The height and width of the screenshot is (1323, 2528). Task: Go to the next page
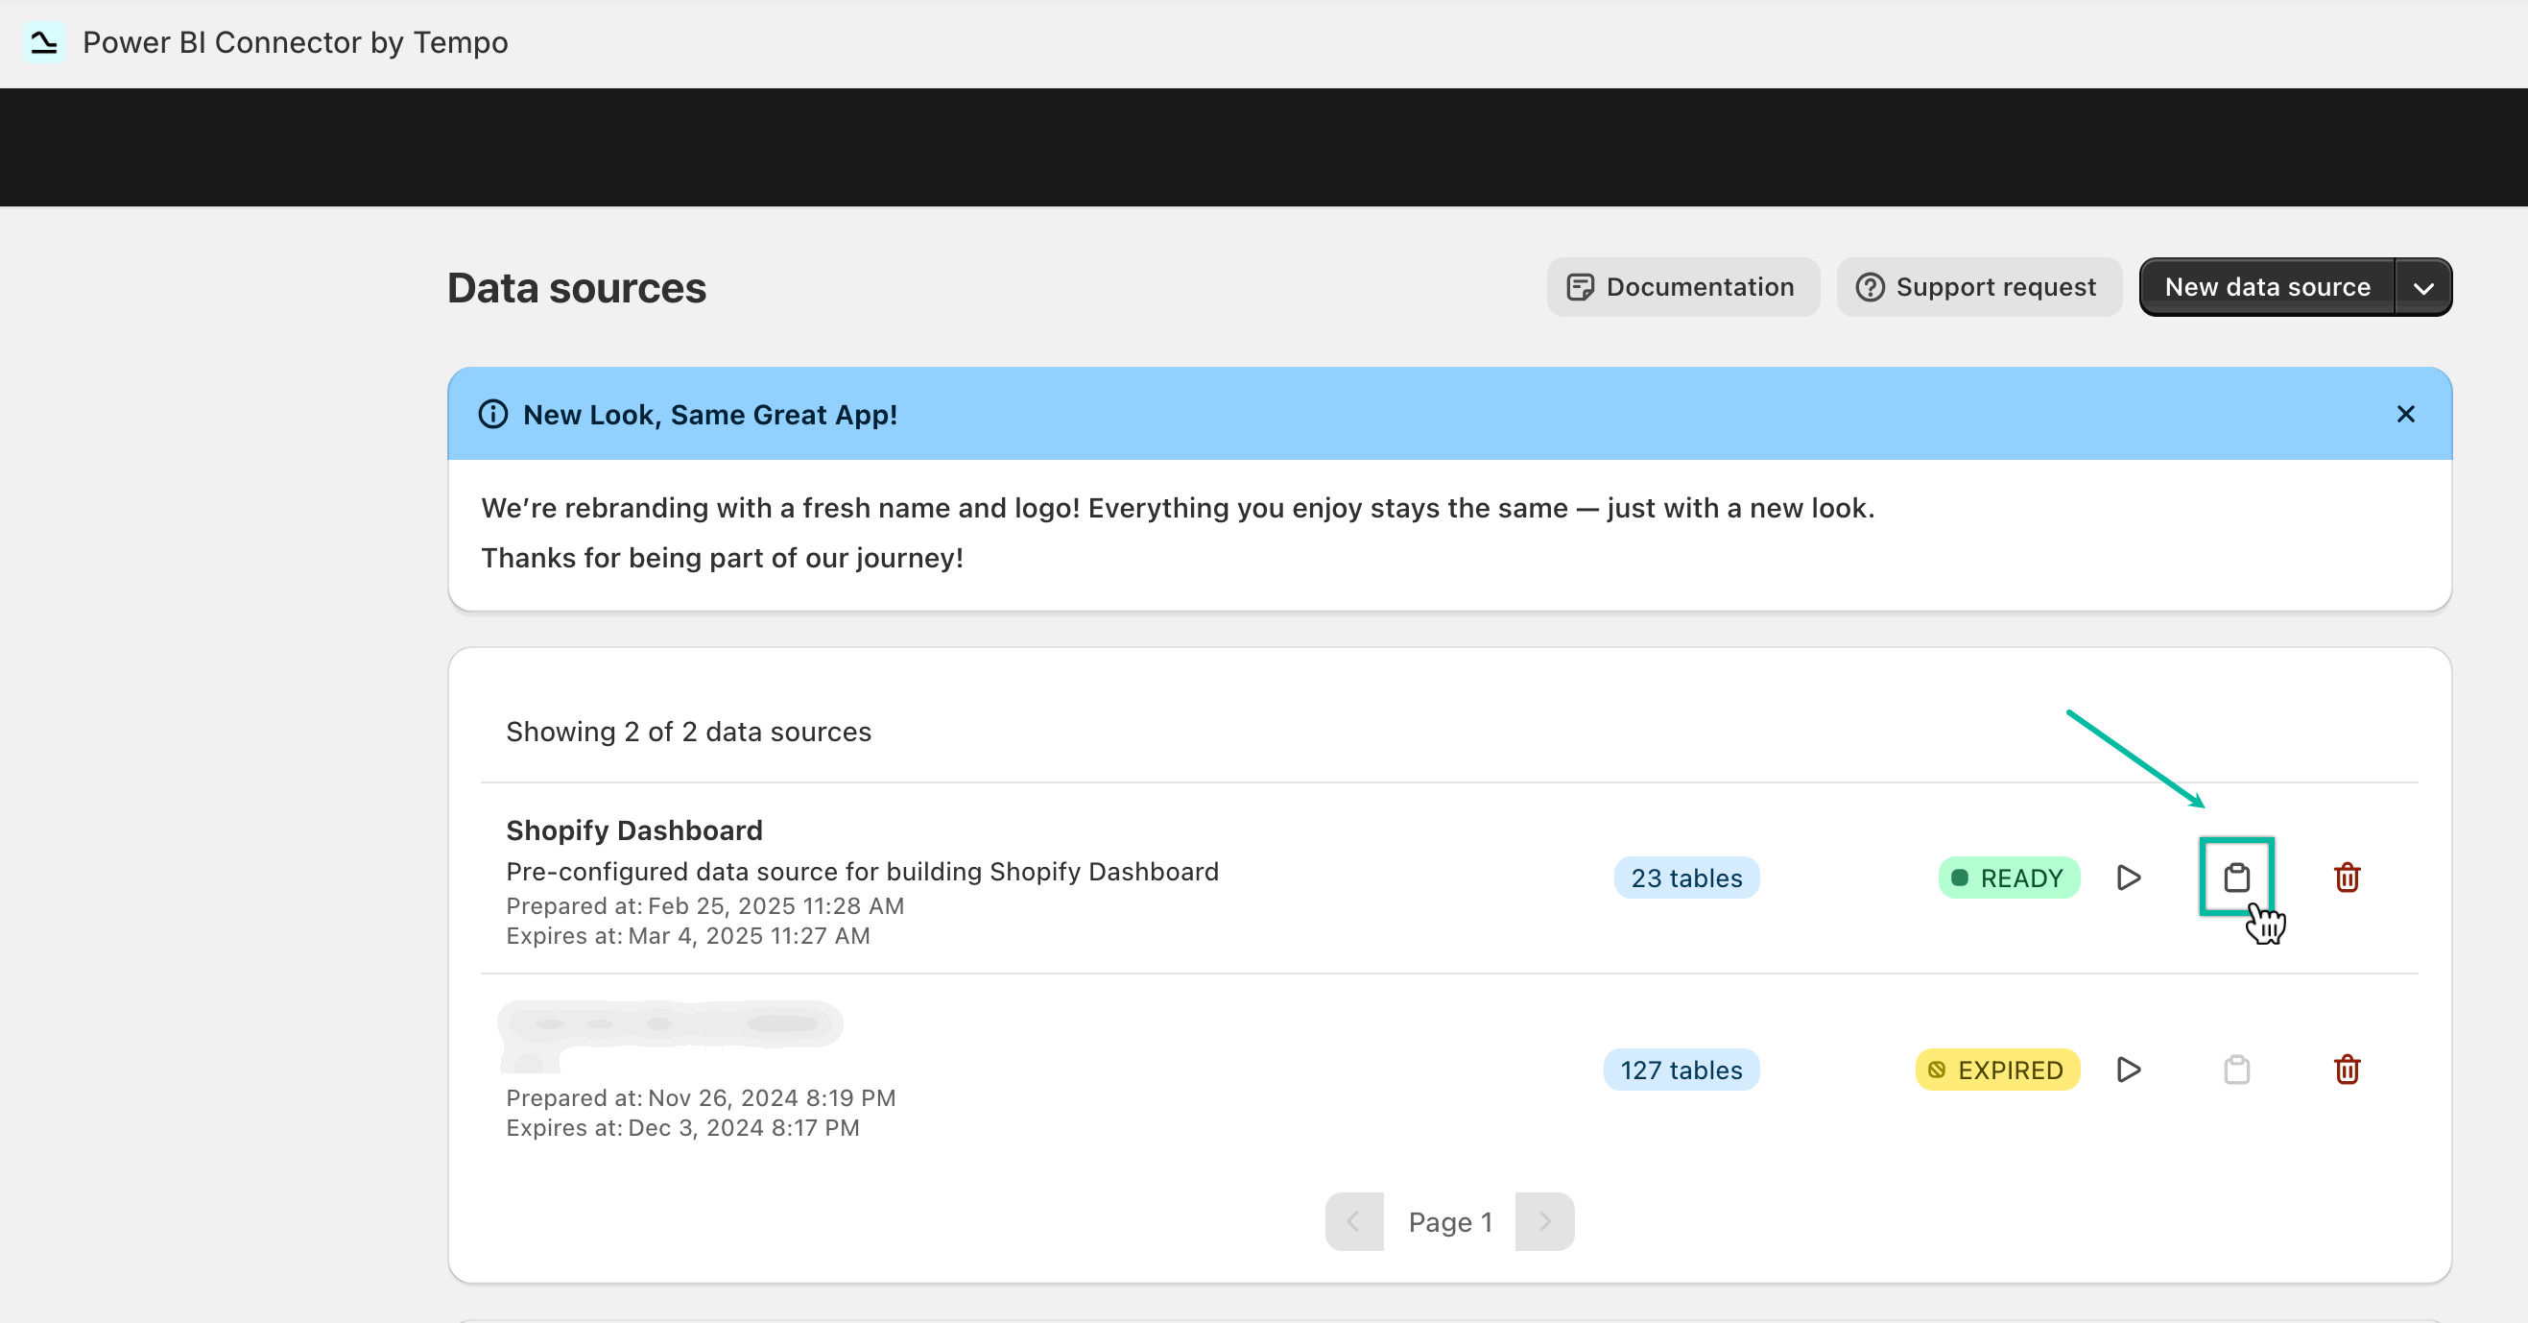pyautogui.click(x=1543, y=1221)
